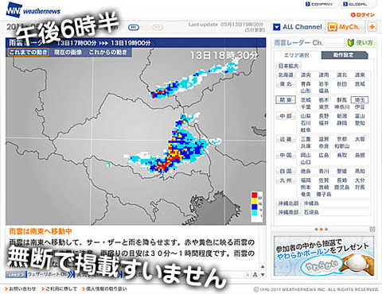Viewport: 382px width, 294px height.
Task: Choose 長野 prefecture in area list
Action: pyautogui.click(x=324, y=116)
